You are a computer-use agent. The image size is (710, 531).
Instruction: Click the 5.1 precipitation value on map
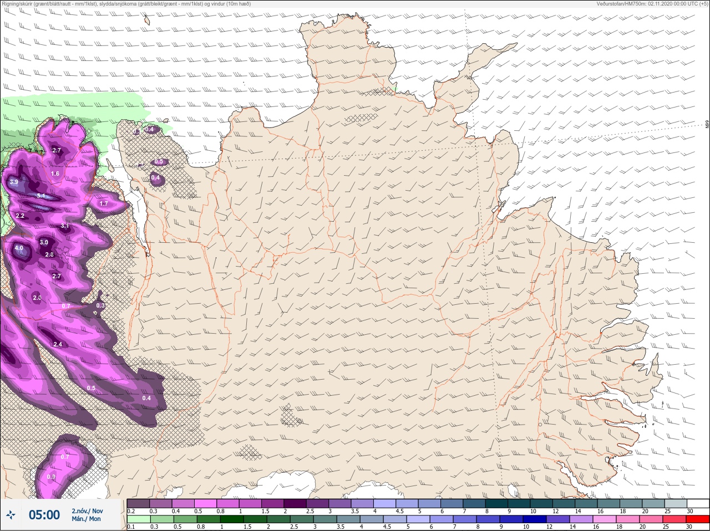[x=41, y=196]
